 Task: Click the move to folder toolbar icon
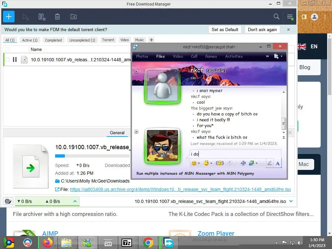click(74, 17)
